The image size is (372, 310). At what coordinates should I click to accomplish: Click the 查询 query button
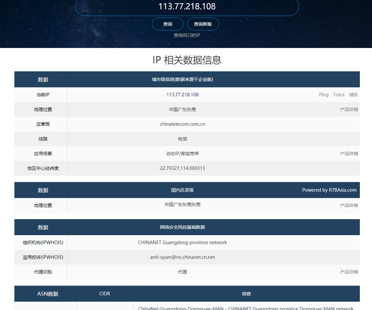coord(168,24)
